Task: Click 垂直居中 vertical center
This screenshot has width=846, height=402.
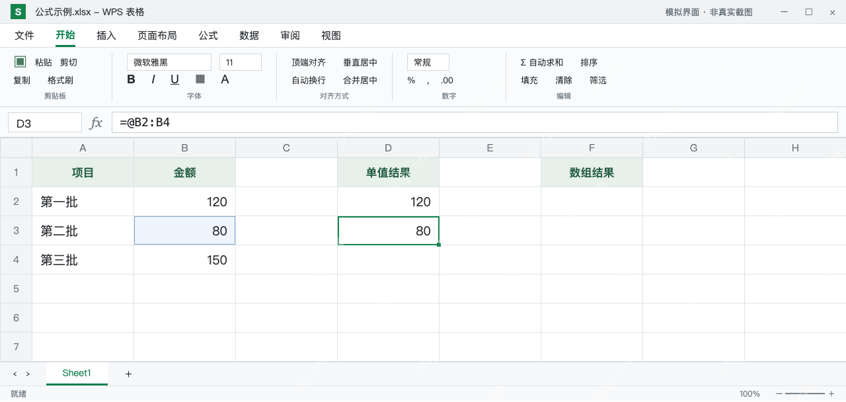Action: [360, 62]
